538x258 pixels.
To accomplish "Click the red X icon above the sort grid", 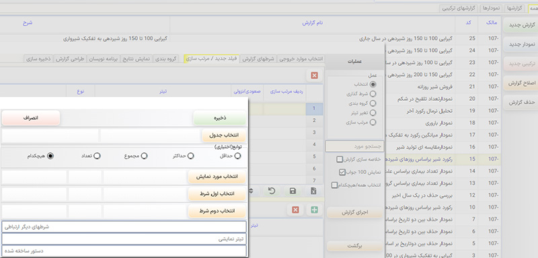I will (314, 75).
